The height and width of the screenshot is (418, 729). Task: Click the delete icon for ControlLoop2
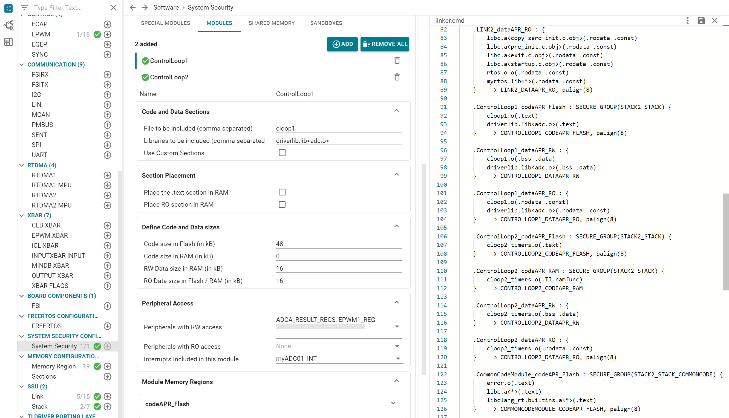pyautogui.click(x=397, y=77)
